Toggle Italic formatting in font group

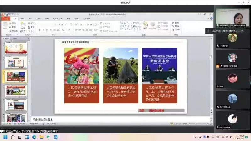[x=43, y=30]
